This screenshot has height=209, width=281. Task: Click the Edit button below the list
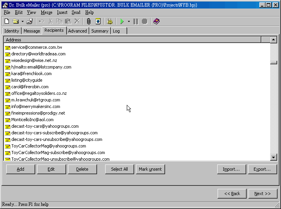pyautogui.click(x=51, y=169)
